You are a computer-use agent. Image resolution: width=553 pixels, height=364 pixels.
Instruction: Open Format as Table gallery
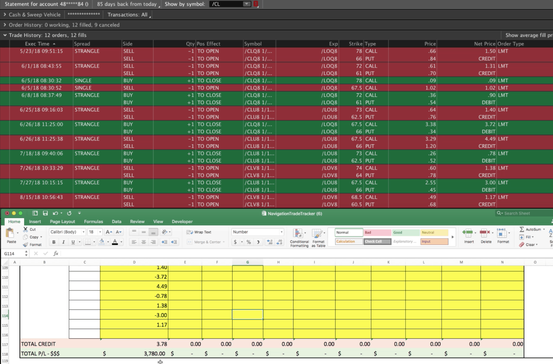318,238
